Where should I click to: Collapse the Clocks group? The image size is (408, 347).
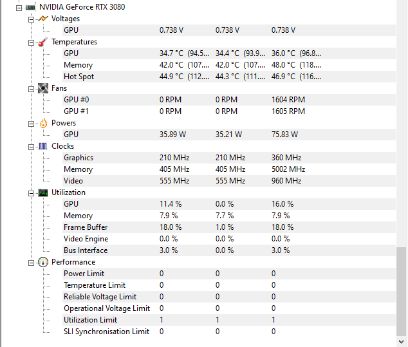pyautogui.click(x=31, y=146)
